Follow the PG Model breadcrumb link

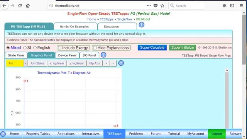143,19
